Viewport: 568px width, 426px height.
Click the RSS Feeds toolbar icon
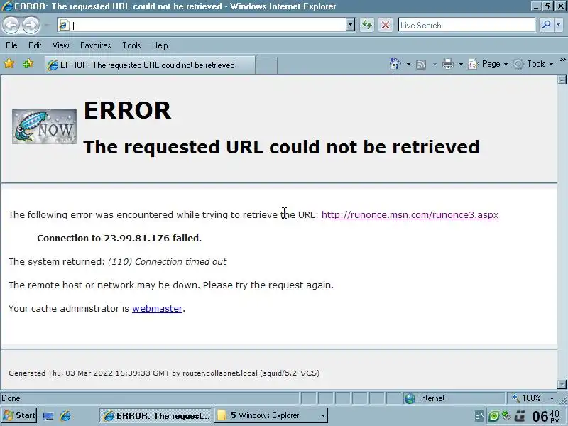tap(421, 65)
